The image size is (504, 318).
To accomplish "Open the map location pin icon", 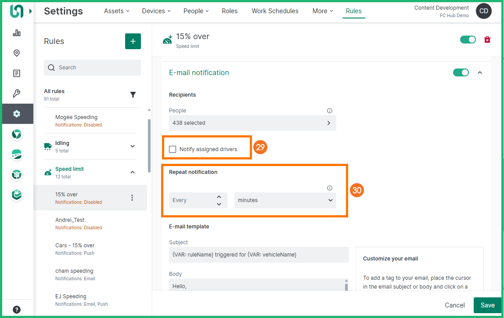I will (17, 53).
